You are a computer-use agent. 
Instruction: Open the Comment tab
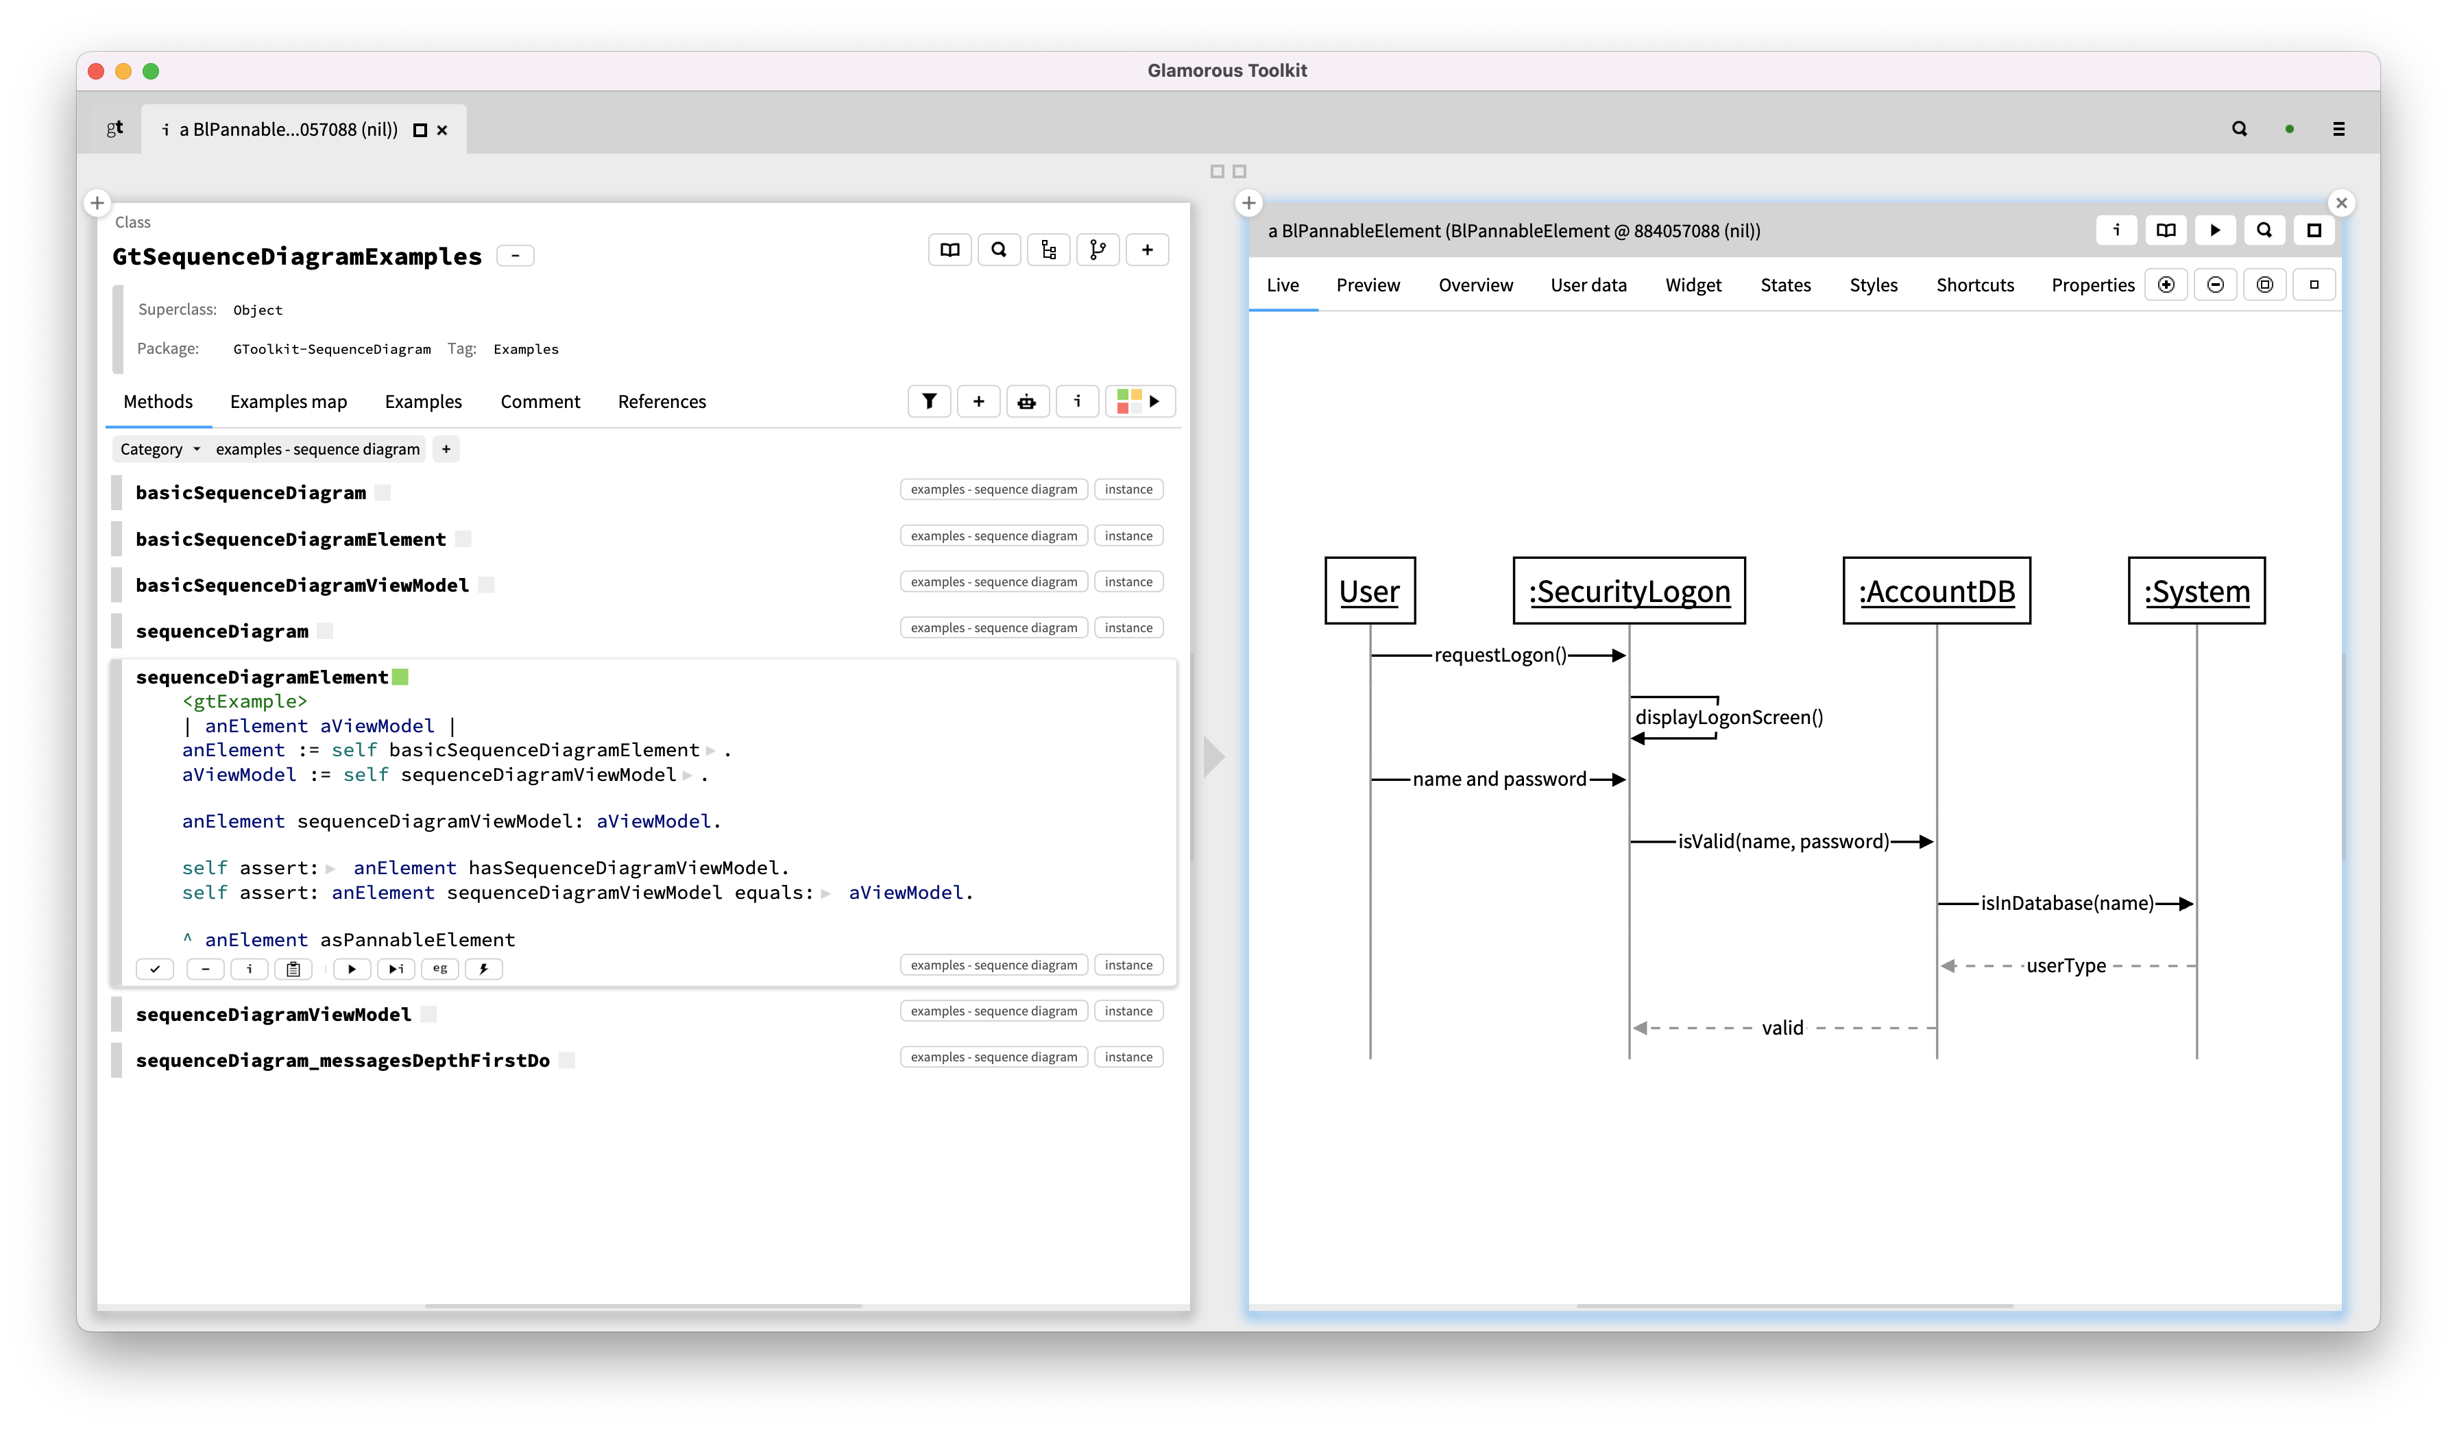click(x=539, y=402)
